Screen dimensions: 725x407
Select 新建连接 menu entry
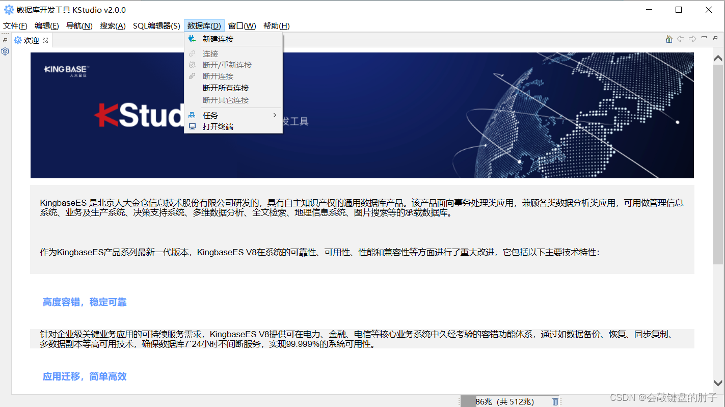click(233, 39)
